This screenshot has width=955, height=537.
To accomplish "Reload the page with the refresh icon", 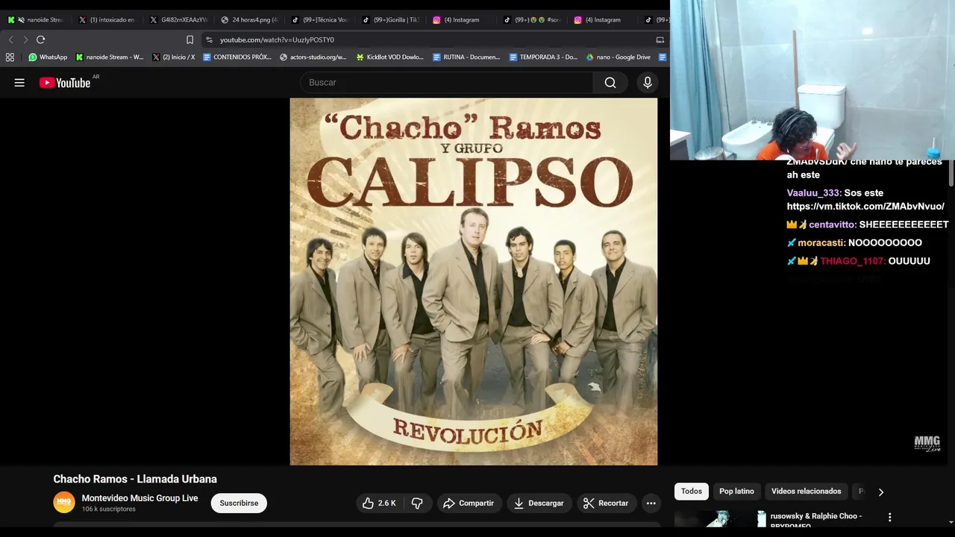I will coord(41,40).
